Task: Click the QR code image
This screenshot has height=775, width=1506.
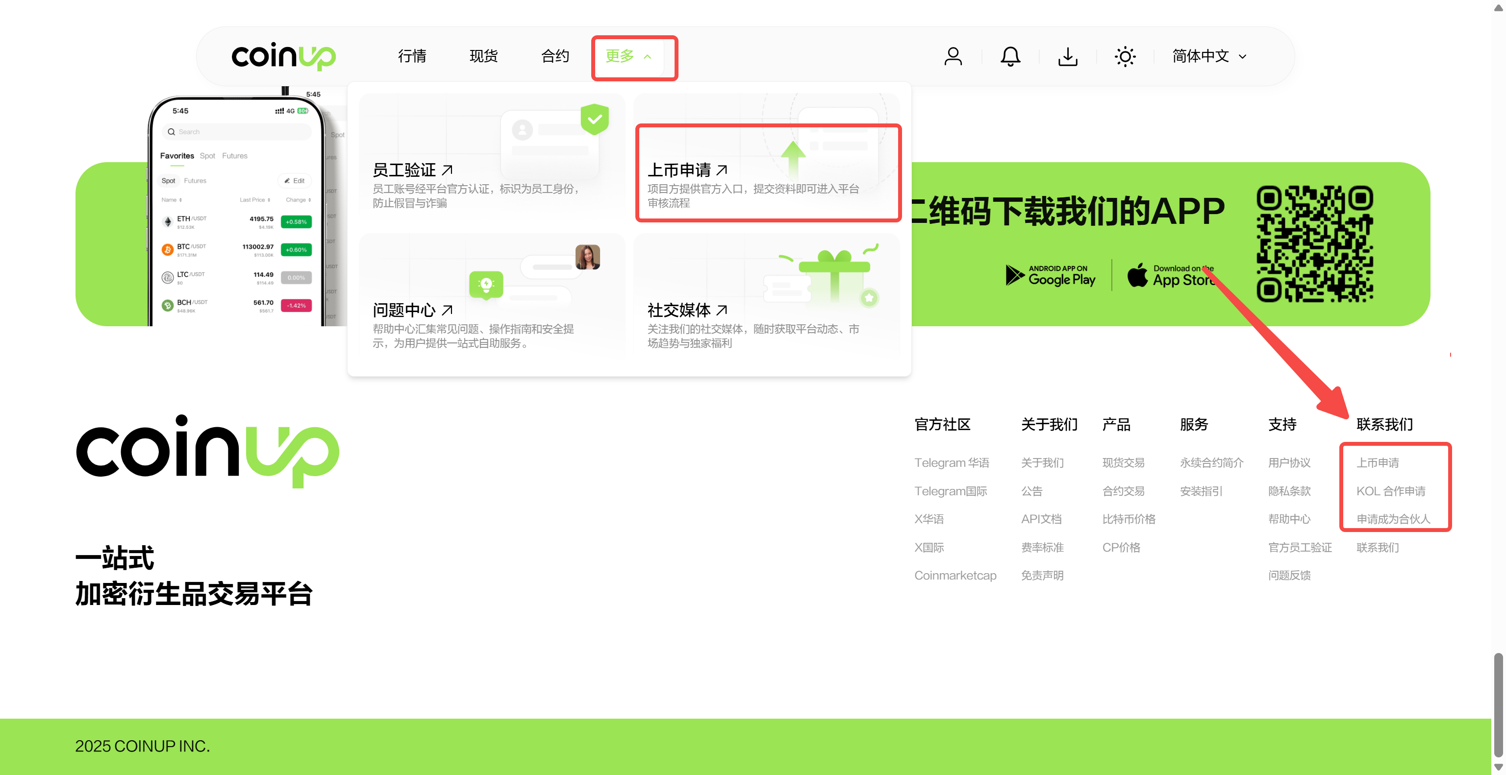Action: 1315,244
